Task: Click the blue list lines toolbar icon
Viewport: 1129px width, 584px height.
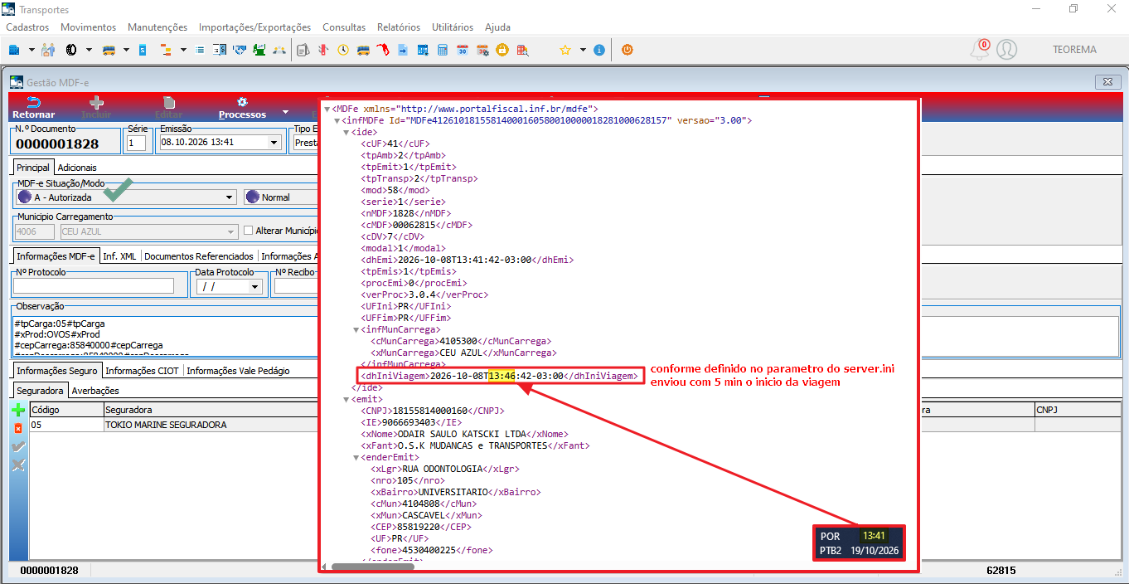Action: pyautogui.click(x=200, y=50)
